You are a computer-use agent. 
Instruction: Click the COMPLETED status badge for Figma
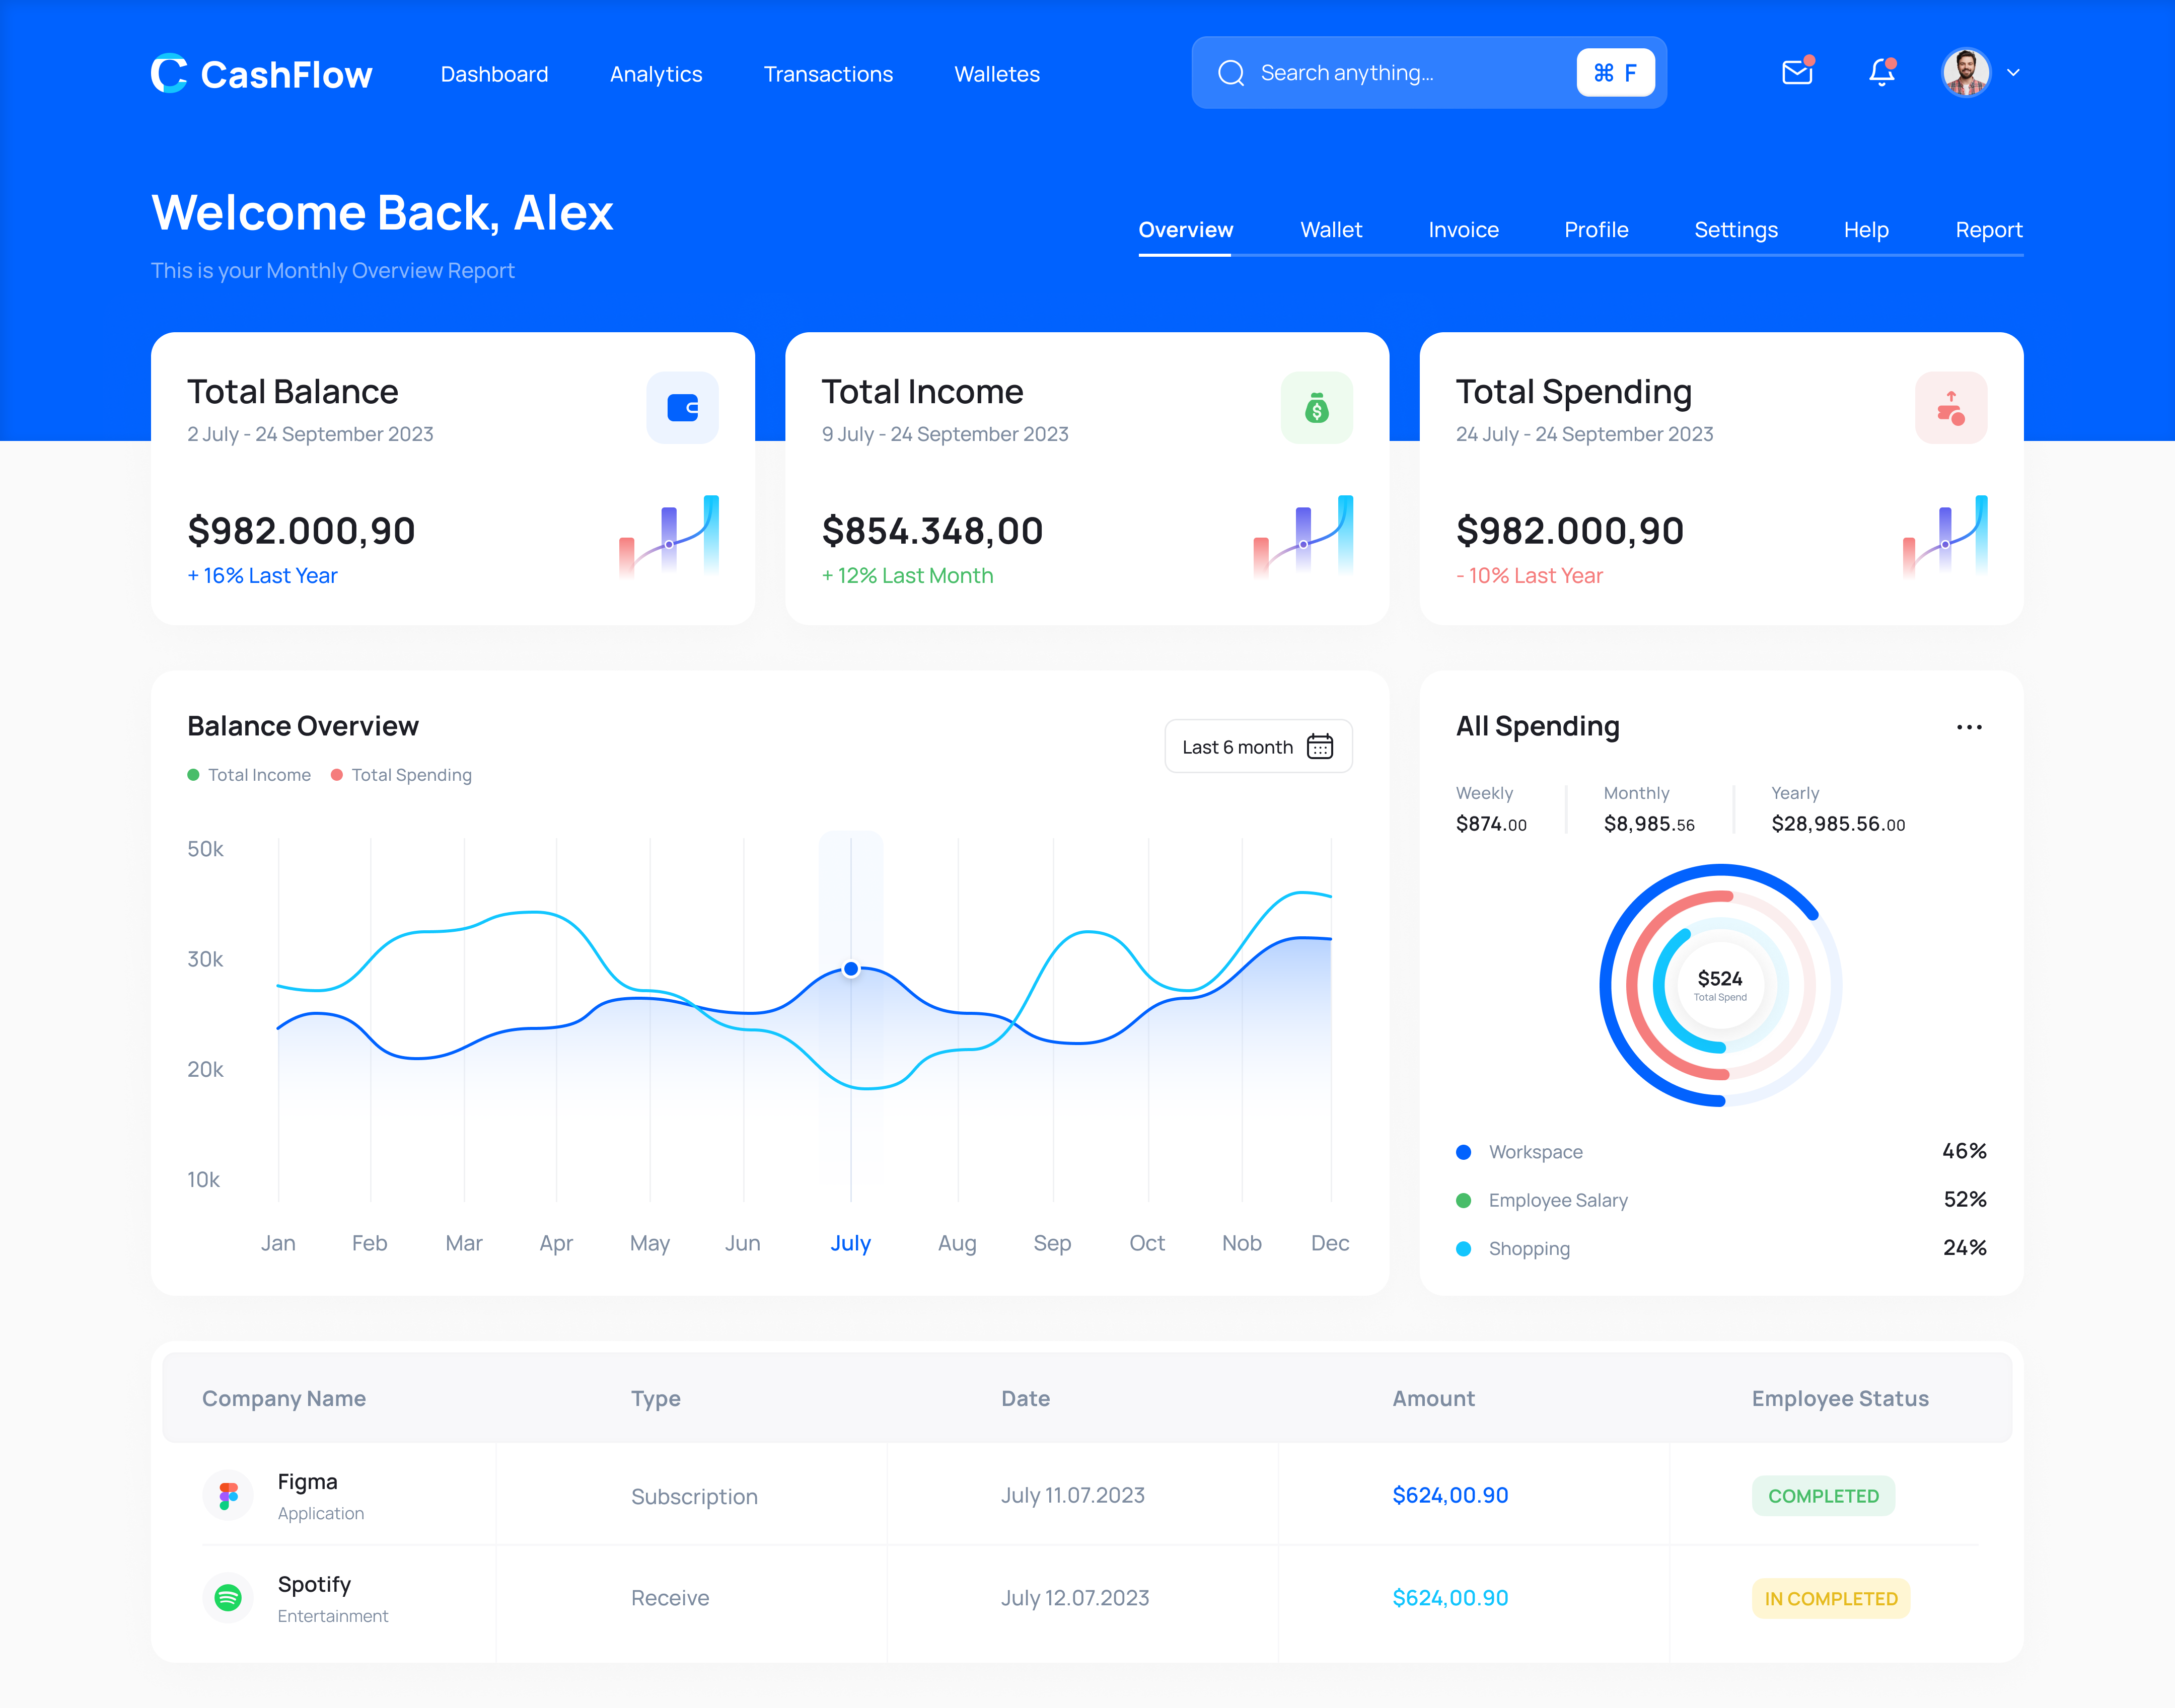point(1823,1495)
